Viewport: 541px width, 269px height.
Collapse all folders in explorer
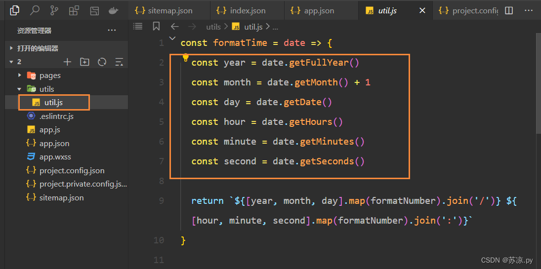(x=119, y=62)
